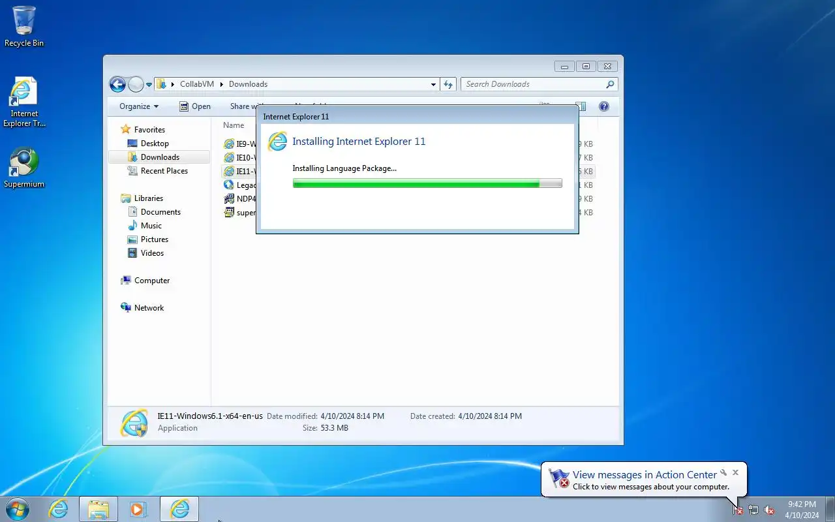Viewport: 835px width, 522px height.
Task: Select the Internet Explorer Troubleshooter desktop shortcut
Action: 24,102
